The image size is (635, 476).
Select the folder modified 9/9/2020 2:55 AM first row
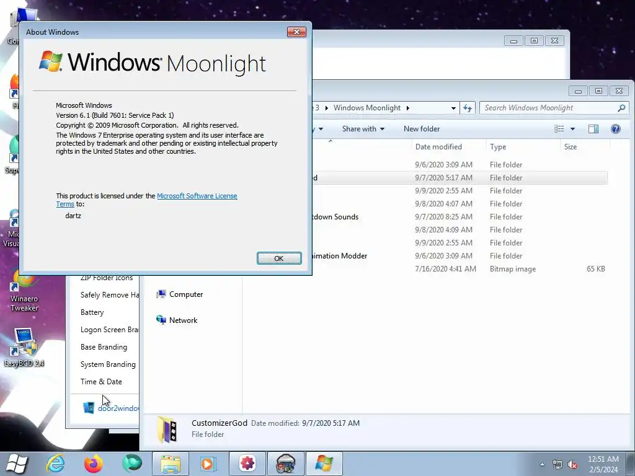tap(460, 191)
